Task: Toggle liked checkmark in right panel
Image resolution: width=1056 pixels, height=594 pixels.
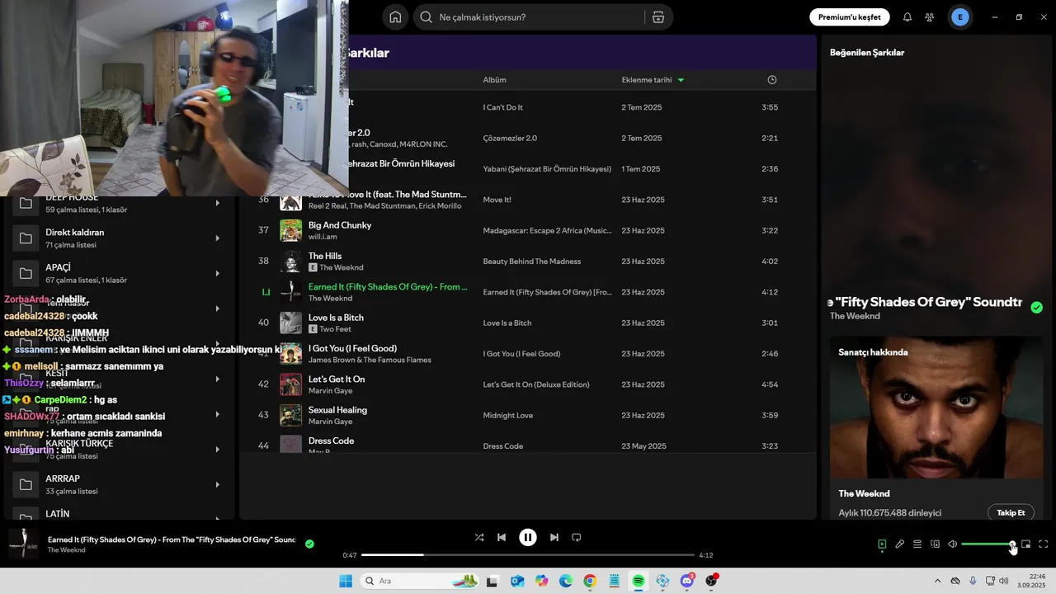Action: 1036,308
